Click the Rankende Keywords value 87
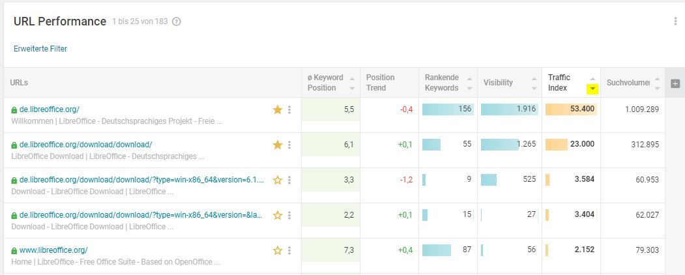 click(x=467, y=250)
